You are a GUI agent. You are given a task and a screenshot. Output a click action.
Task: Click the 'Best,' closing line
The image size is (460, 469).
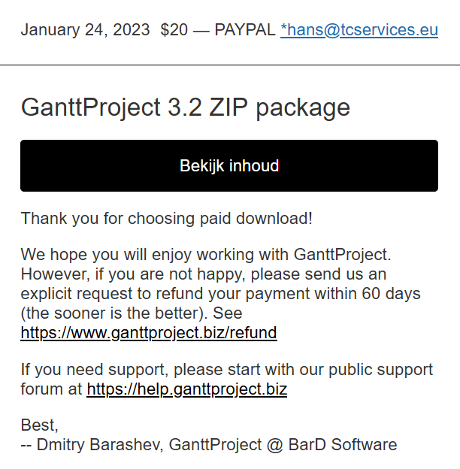pyautogui.click(x=40, y=425)
